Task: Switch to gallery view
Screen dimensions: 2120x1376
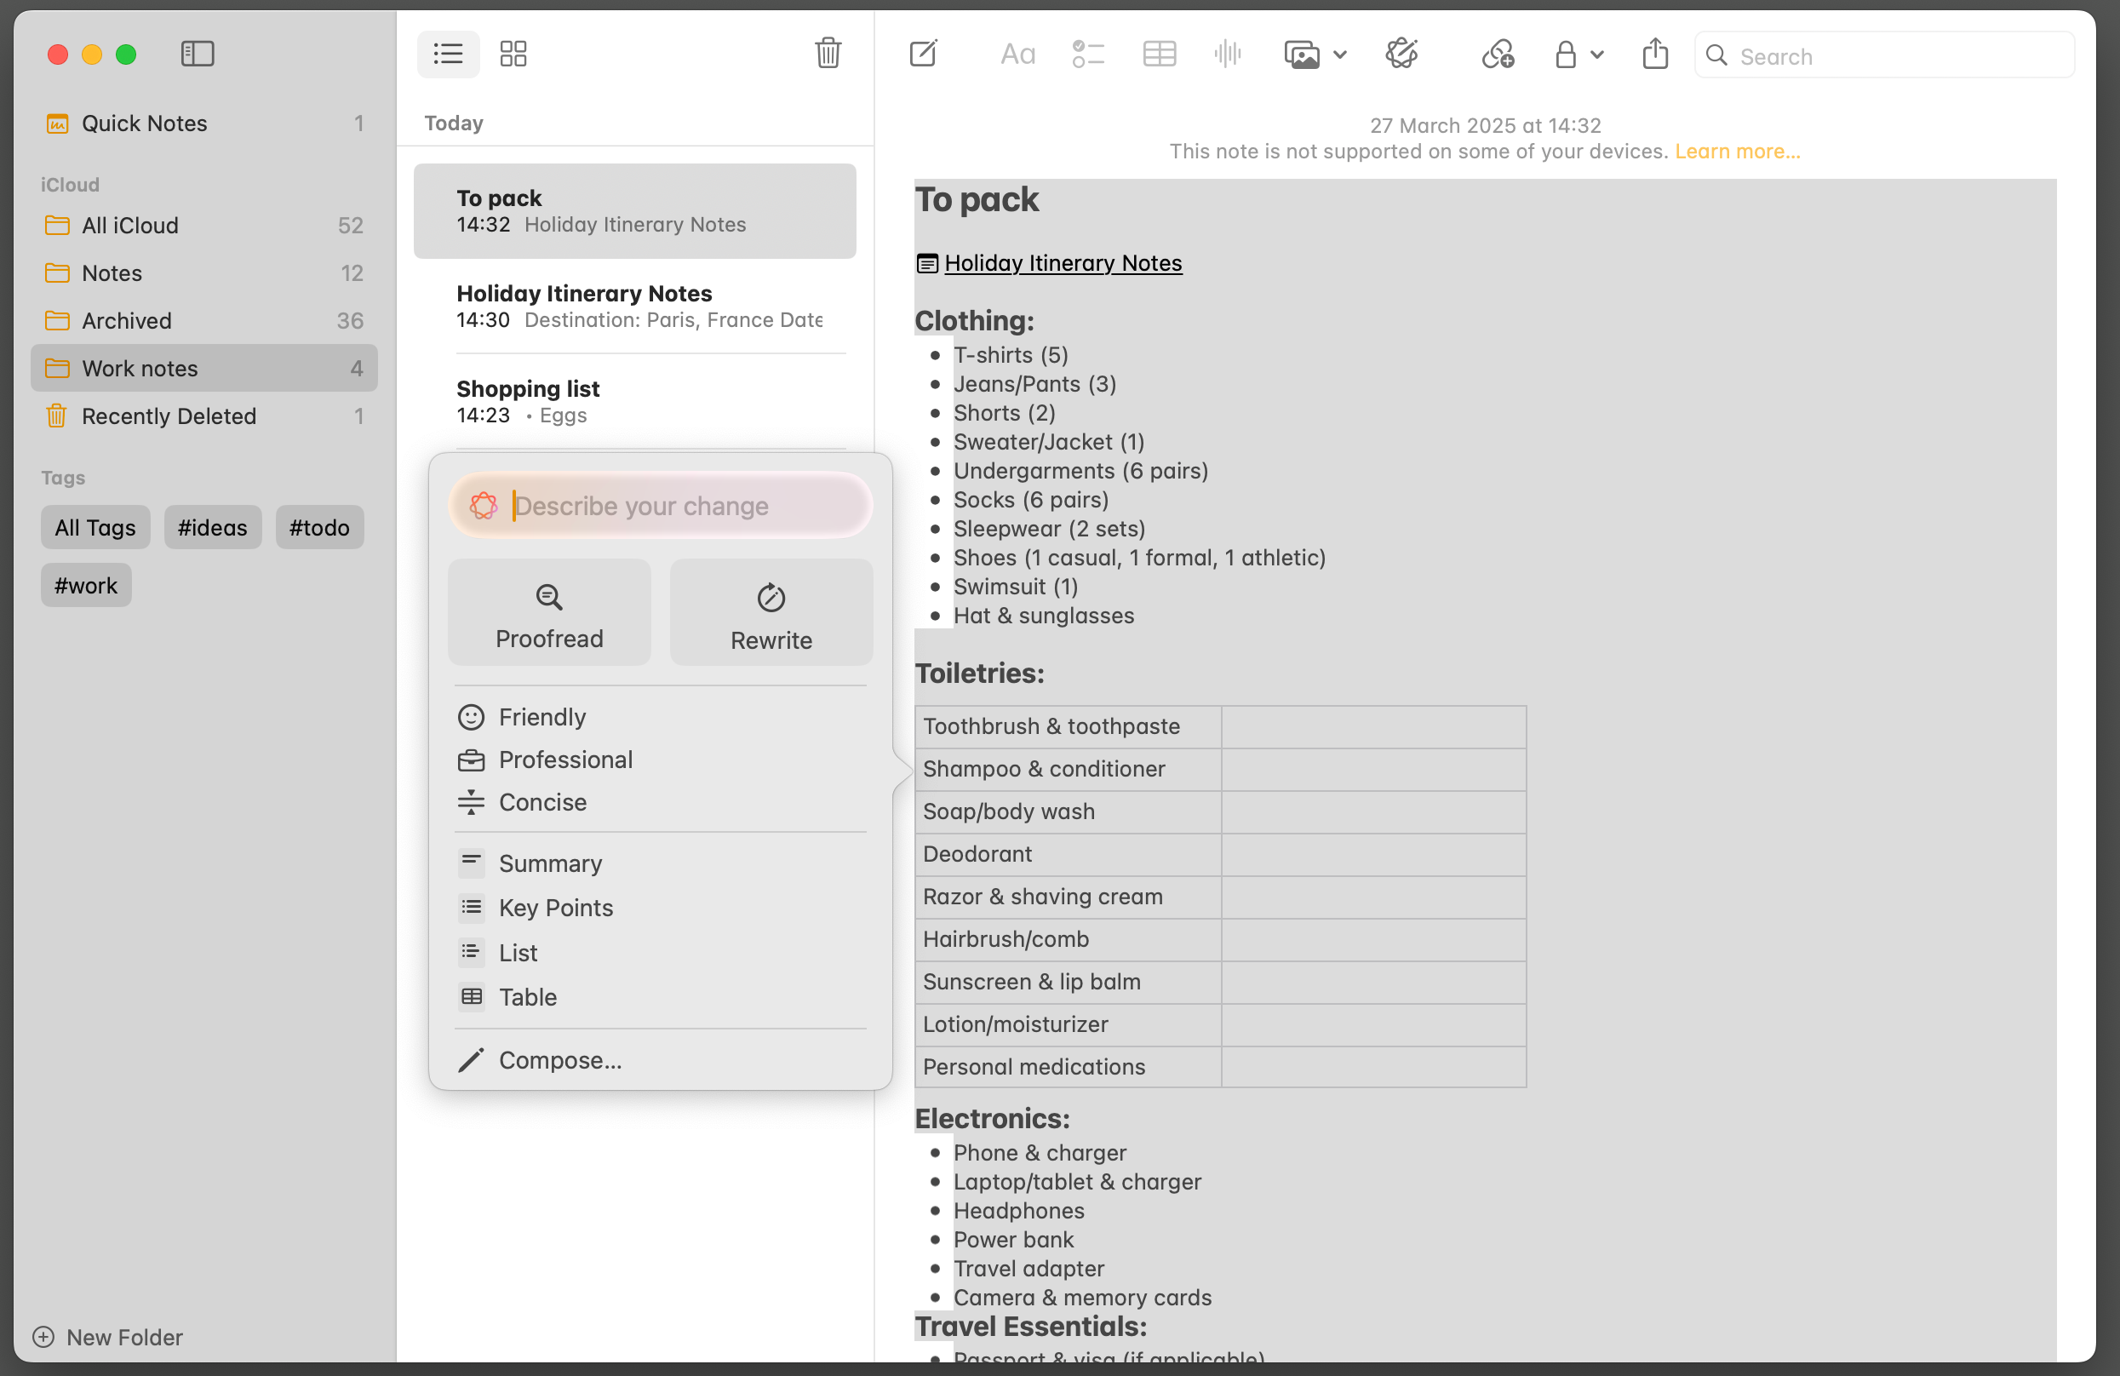Action: click(x=513, y=54)
